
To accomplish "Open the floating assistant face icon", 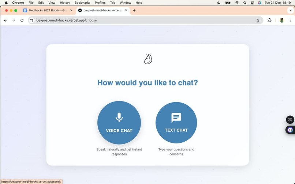I will 290,130.
